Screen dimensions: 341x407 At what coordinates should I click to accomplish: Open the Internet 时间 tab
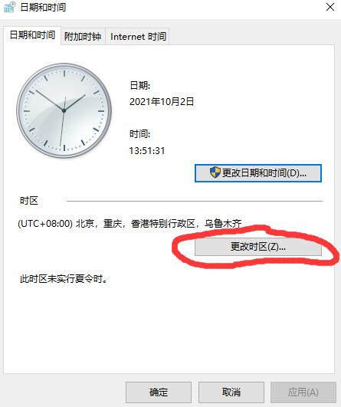(x=138, y=37)
